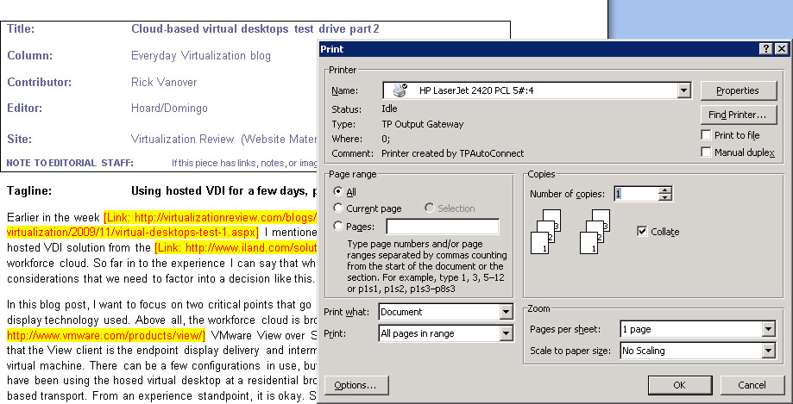Click the collated pages preview illustration
The width and height of the screenshot is (793, 404).
(570, 232)
